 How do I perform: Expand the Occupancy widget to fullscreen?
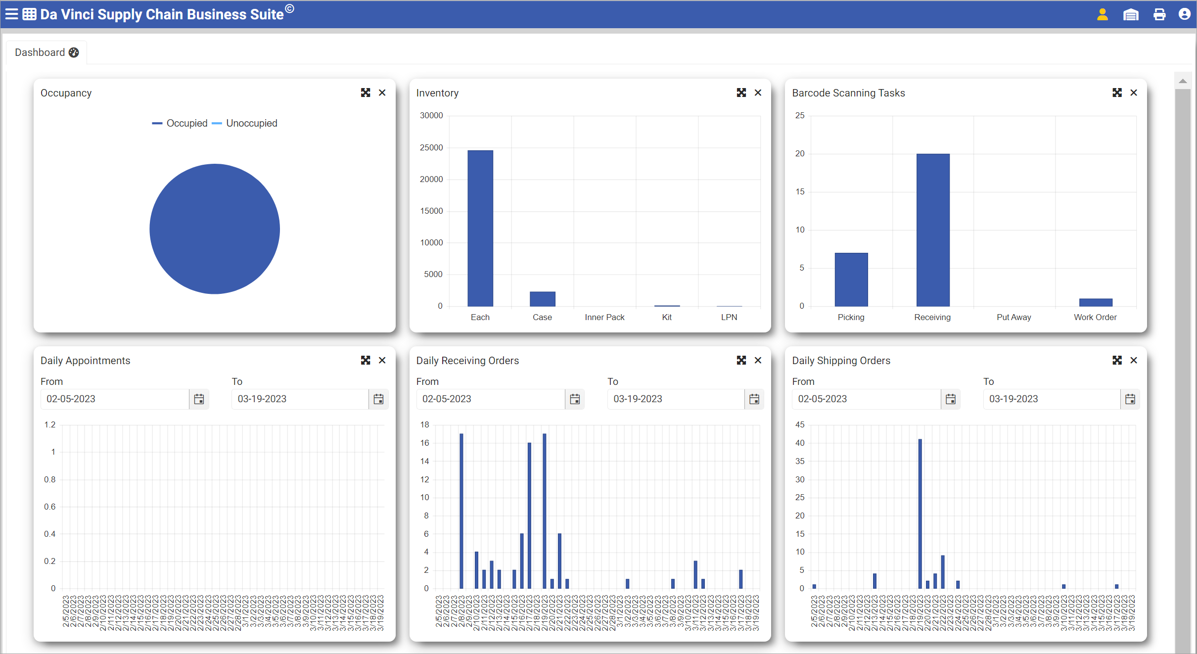tap(366, 93)
